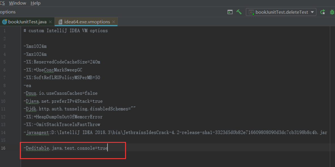Viewport: 335px width, 167px height.
Task: Switch to the bookJunitTest.java tab
Action: [27, 22]
